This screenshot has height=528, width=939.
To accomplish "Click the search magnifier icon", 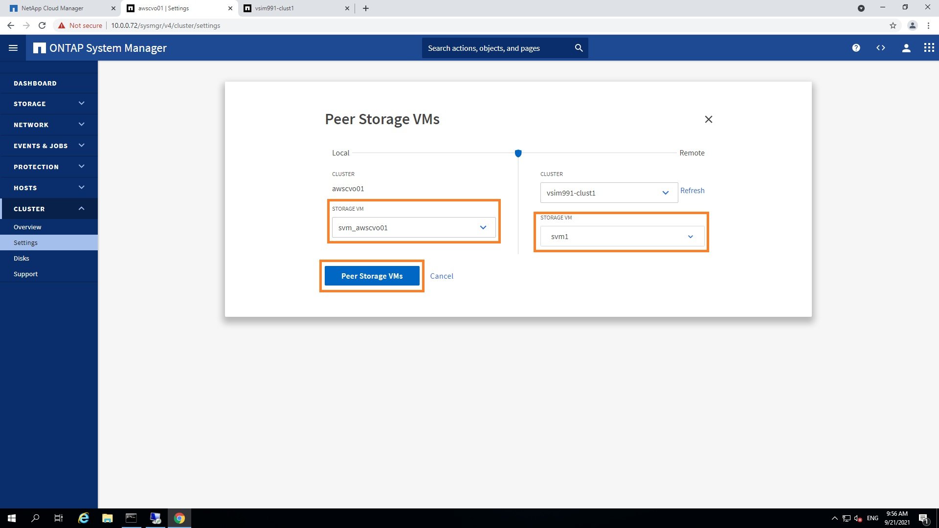I will coord(579,48).
